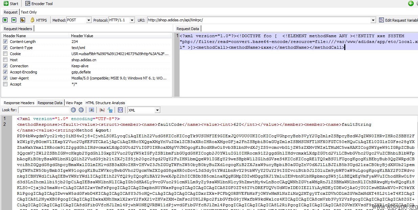Find next match with the down-arrow search icon

[x=73, y=110]
